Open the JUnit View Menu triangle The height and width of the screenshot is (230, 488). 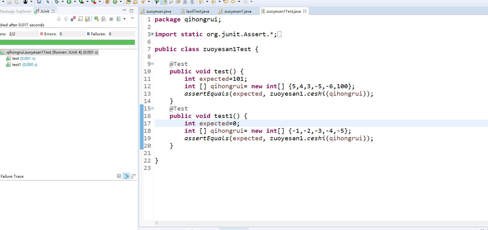tap(132, 18)
